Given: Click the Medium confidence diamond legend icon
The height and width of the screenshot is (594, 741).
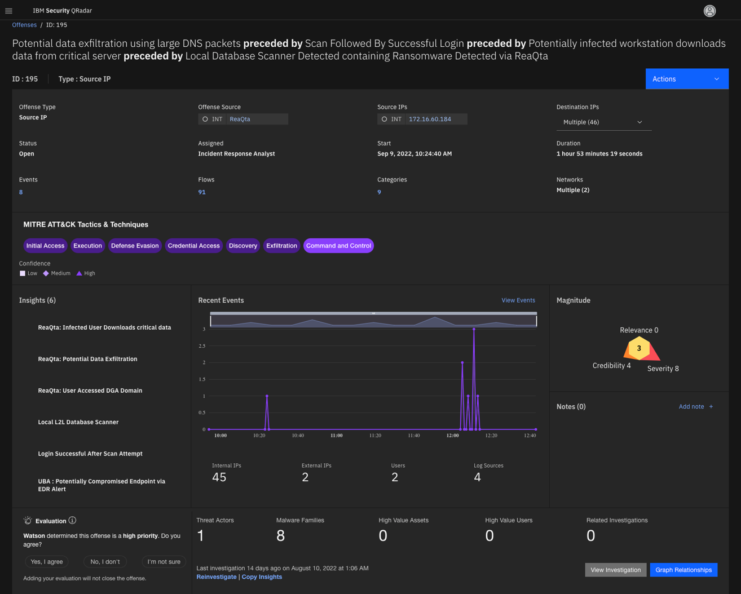Looking at the screenshot, I should pos(46,273).
